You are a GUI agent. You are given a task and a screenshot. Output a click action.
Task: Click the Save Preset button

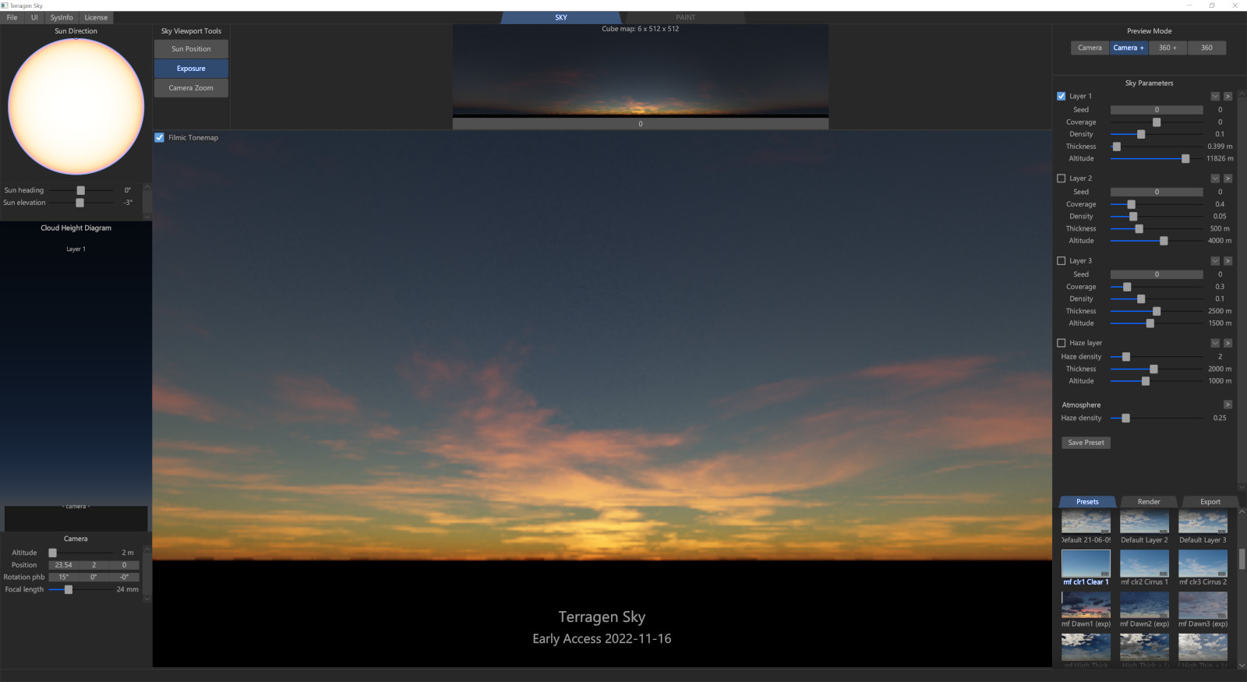[x=1086, y=443]
